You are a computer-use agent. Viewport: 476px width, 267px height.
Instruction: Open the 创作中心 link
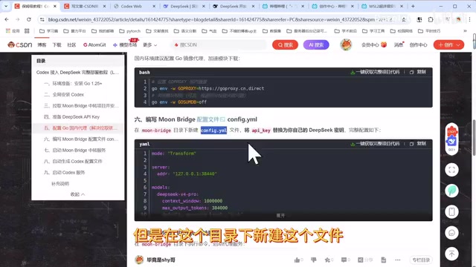tap(418, 44)
